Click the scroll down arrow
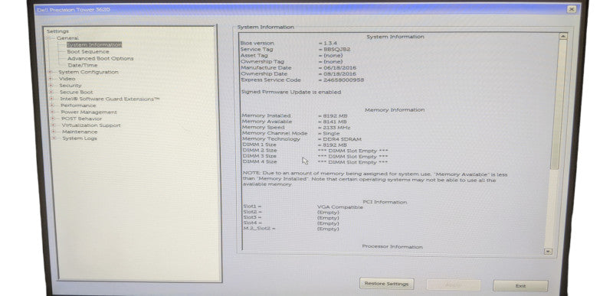This screenshot has height=296, width=613. [x=548, y=252]
